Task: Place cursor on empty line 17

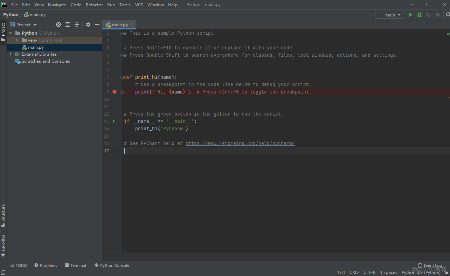Action: pos(286,151)
